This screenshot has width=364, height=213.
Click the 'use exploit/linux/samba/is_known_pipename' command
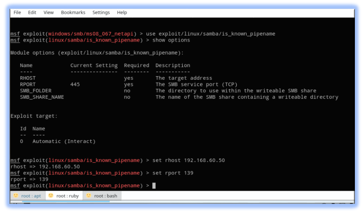pyautogui.click(x=211, y=34)
